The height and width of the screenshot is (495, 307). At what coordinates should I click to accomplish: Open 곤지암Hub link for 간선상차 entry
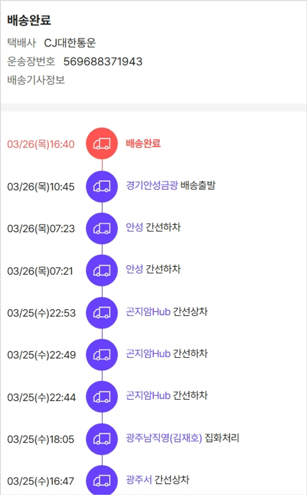[x=148, y=312]
